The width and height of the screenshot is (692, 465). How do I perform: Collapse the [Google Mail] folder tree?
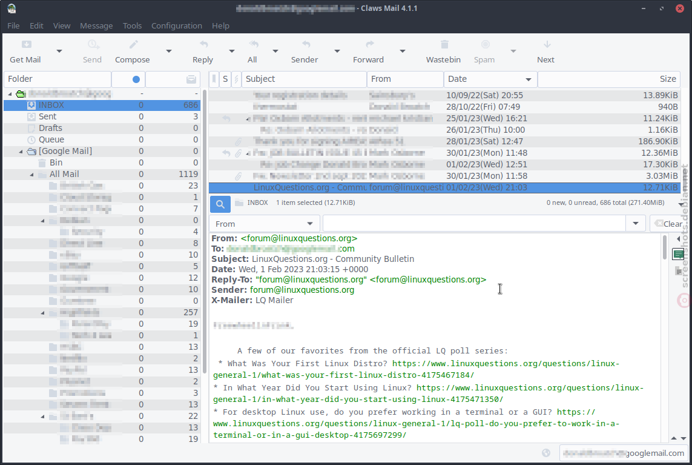coord(21,152)
